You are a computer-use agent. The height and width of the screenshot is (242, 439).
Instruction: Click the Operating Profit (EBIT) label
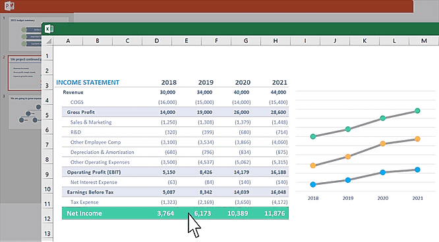pos(94,172)
